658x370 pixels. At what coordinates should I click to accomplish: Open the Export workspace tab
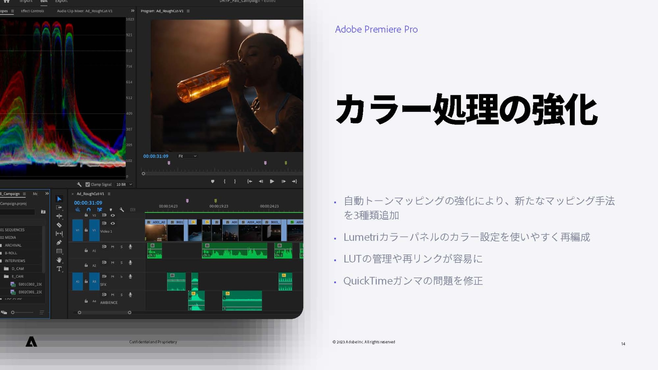(x=61, y=1)
